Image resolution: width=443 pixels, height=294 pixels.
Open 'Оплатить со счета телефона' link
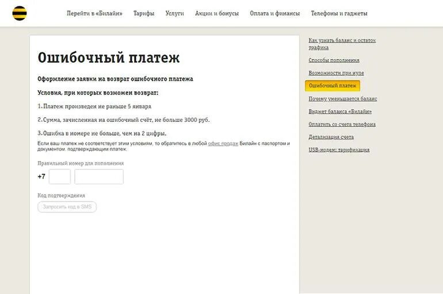click(342, 124)
